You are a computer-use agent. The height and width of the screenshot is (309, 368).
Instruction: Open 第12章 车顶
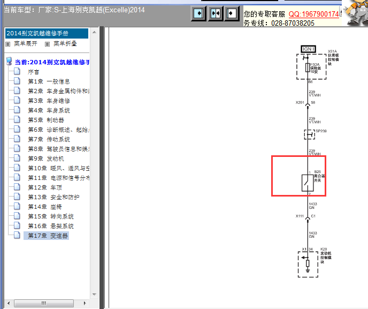pyautogui.click(x=45, y=187)
